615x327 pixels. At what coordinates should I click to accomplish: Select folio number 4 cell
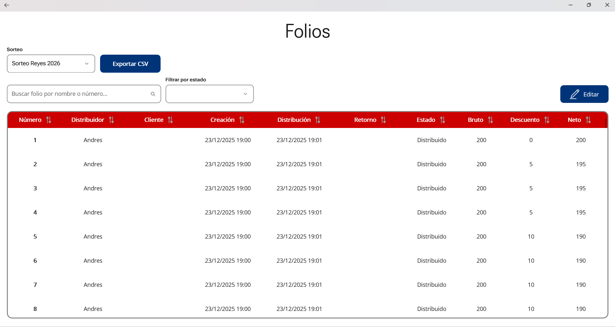(x=35, y=213)
